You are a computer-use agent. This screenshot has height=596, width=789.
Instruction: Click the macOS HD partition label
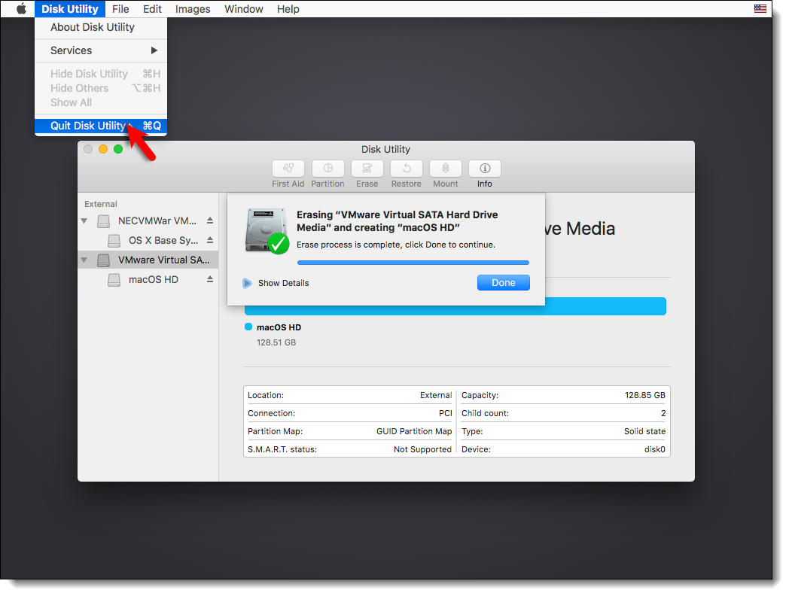[279, 327]
